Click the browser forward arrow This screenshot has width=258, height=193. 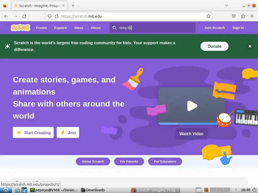pyautogui.click(x=15, y=16)
